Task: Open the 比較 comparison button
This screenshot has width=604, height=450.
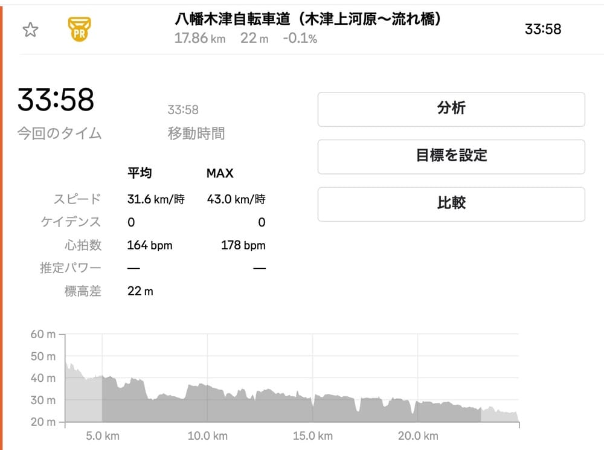Action: (x=451, y=203)
